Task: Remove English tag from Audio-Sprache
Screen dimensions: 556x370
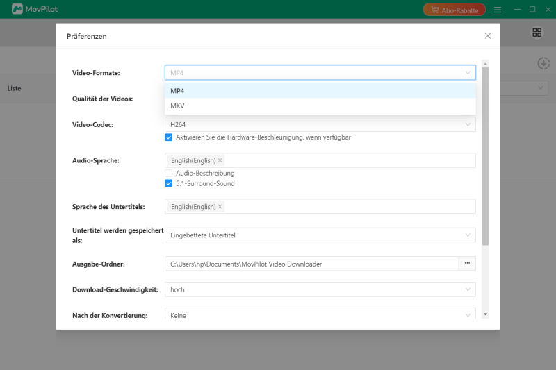Action: (x=220, y=160)
